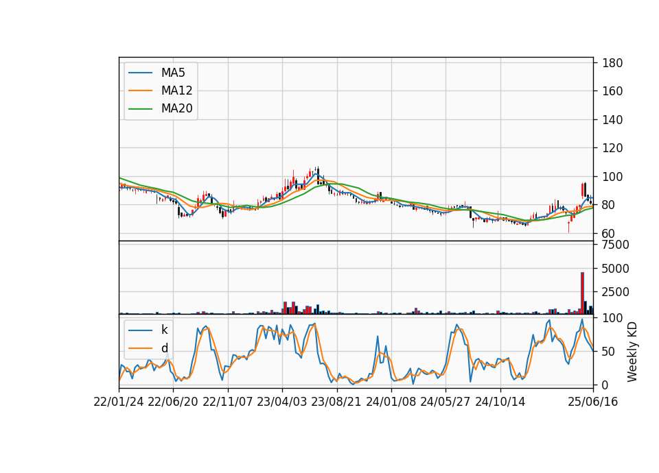Click the orange MA12 legend line
659x473 pixels.
140,90
